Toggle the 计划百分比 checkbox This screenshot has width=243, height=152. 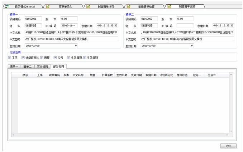pyautogui.click(x=23, y=57)
